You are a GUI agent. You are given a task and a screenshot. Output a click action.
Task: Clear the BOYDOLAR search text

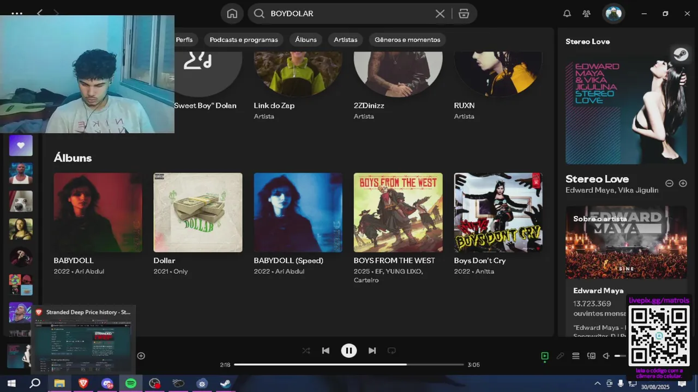[x=440, y=14]
